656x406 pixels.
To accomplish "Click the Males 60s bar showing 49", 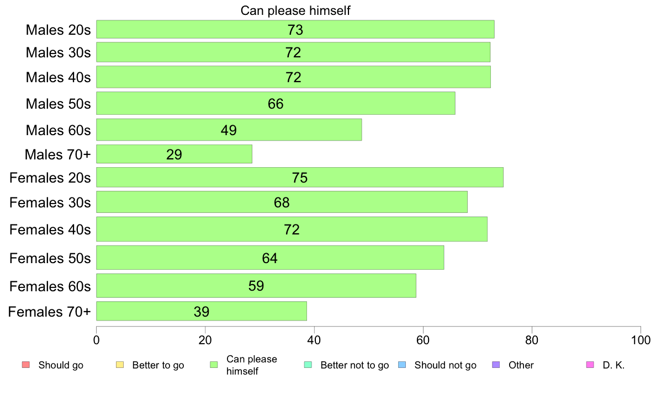I will tap(229, 130).
